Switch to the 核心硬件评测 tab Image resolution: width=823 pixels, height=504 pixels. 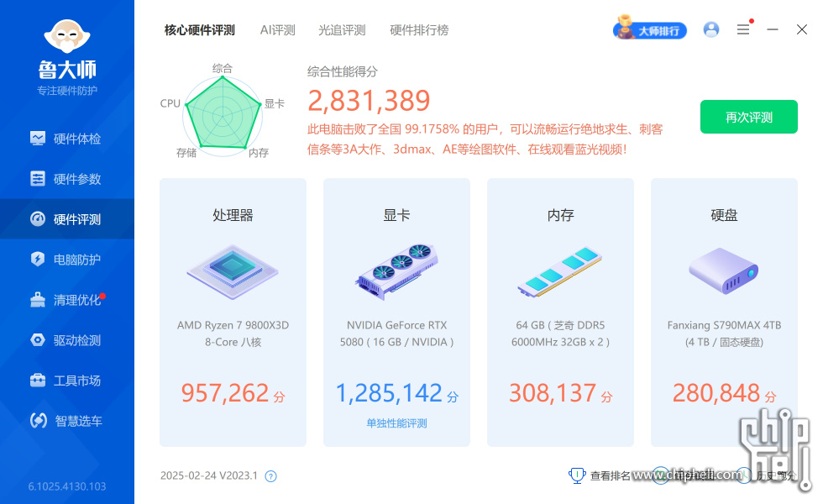200,30
